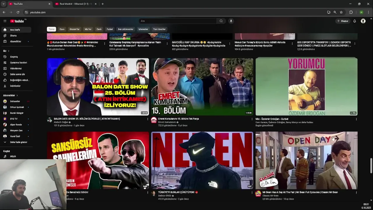Viewport: 373px width, 210px height.
Task: Open Seksenler channel in subscriptions
Action: 16,101
